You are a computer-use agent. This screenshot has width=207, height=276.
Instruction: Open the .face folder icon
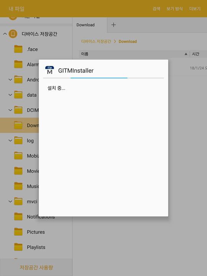(x=18, y=49)
